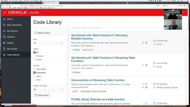
Task: Open the Firefox Edit menu
Action: click(13, 1)
